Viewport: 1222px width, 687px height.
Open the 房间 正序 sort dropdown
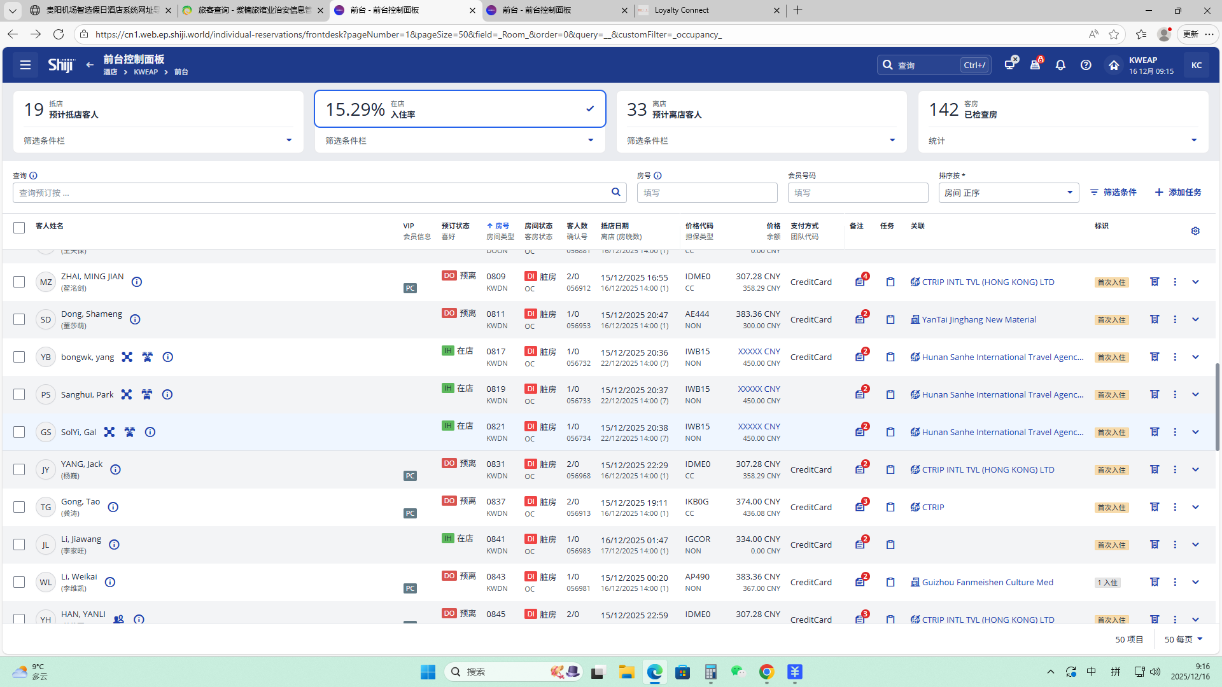tap(1008, 193)
